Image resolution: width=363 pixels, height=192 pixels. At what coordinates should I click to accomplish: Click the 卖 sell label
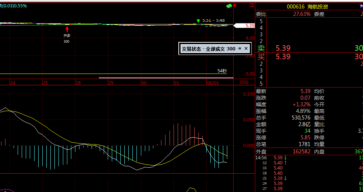tap(261, 49)
